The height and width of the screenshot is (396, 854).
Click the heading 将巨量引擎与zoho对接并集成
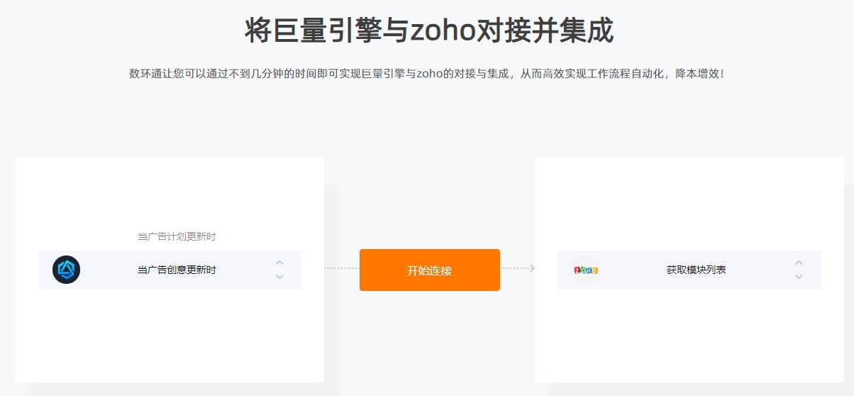coord(429,31)
